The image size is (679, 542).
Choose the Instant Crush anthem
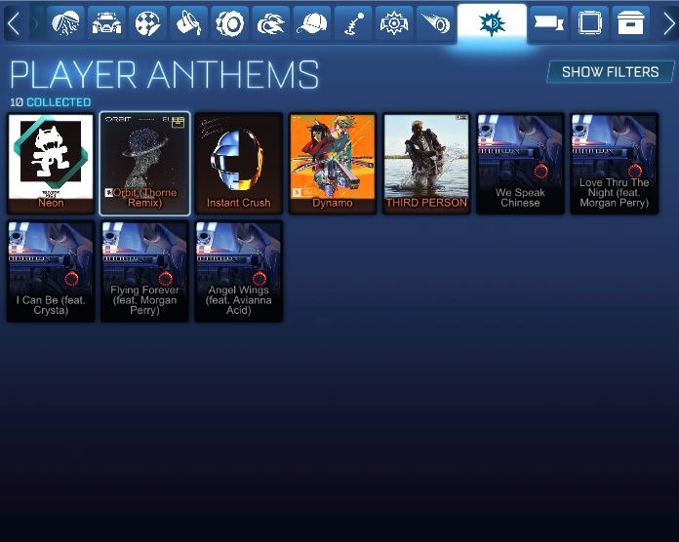coord(239,164)
